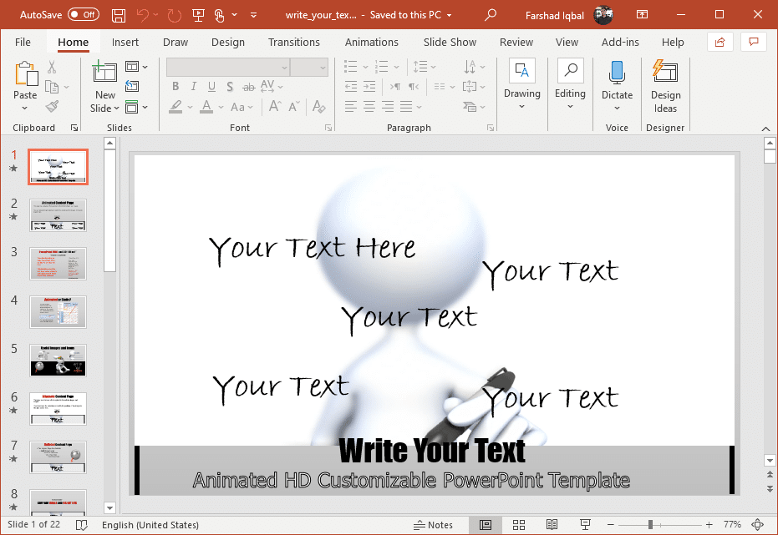Click English (United States) language button
778x535 pixels.
pos(150,525)
